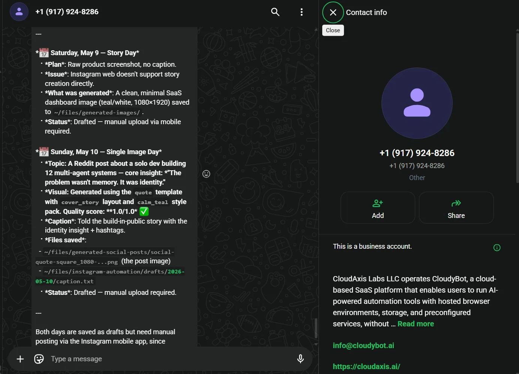
Task: Click the 'Contact info' panel title
Action: (366, 12)
